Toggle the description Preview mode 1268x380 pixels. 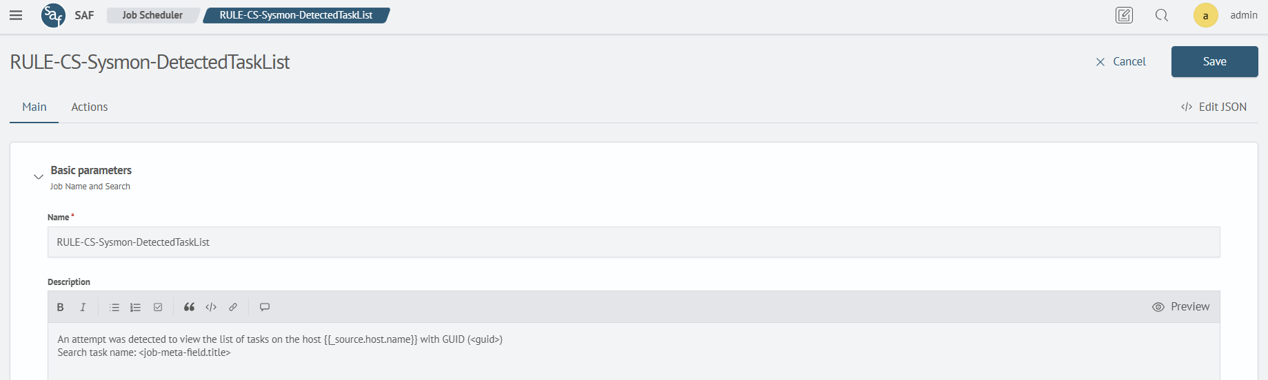coord(1180,307)
